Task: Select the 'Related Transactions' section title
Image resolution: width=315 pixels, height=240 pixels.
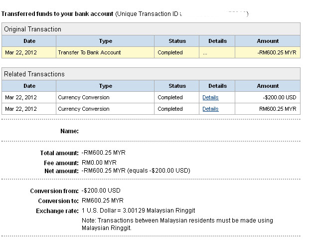Action: (x=34, y=74)
